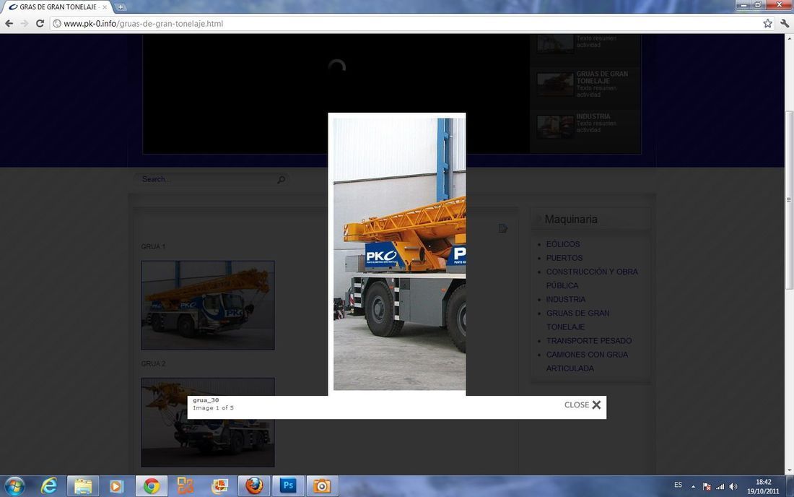Viewport: 794px width, 497px height.
Task: Click the vertical scrollbar thumb
Action: [x=789, y=199]
